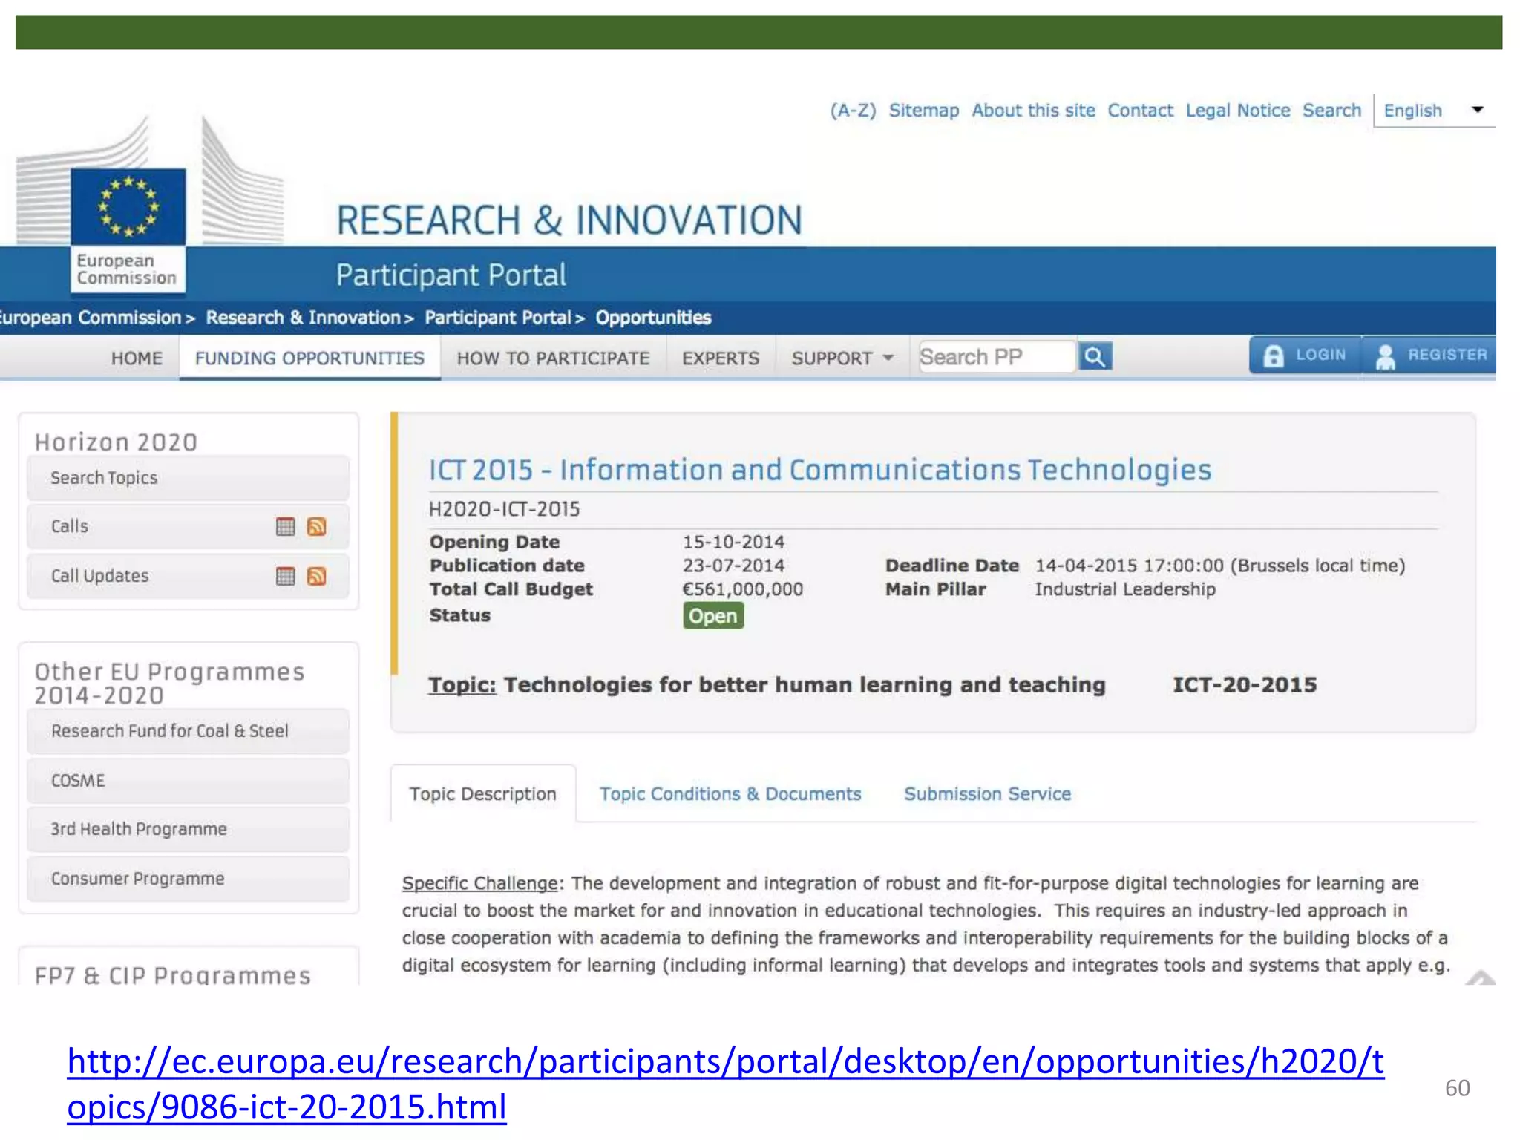The width and height of the screenshot is (1520, 1140).
Task: Click the green Open status badge
Action: pos(713,616)
